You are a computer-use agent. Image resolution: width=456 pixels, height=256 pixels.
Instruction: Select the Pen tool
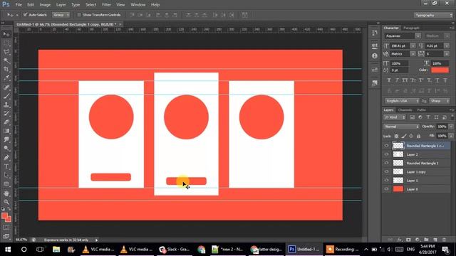(x=6, y=158)
